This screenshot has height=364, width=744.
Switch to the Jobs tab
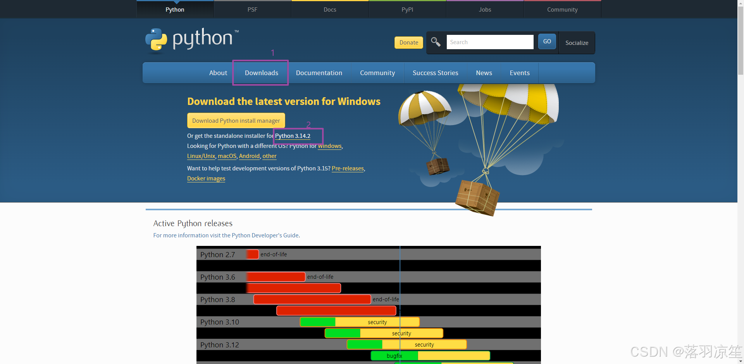click(x=485, y=9)
